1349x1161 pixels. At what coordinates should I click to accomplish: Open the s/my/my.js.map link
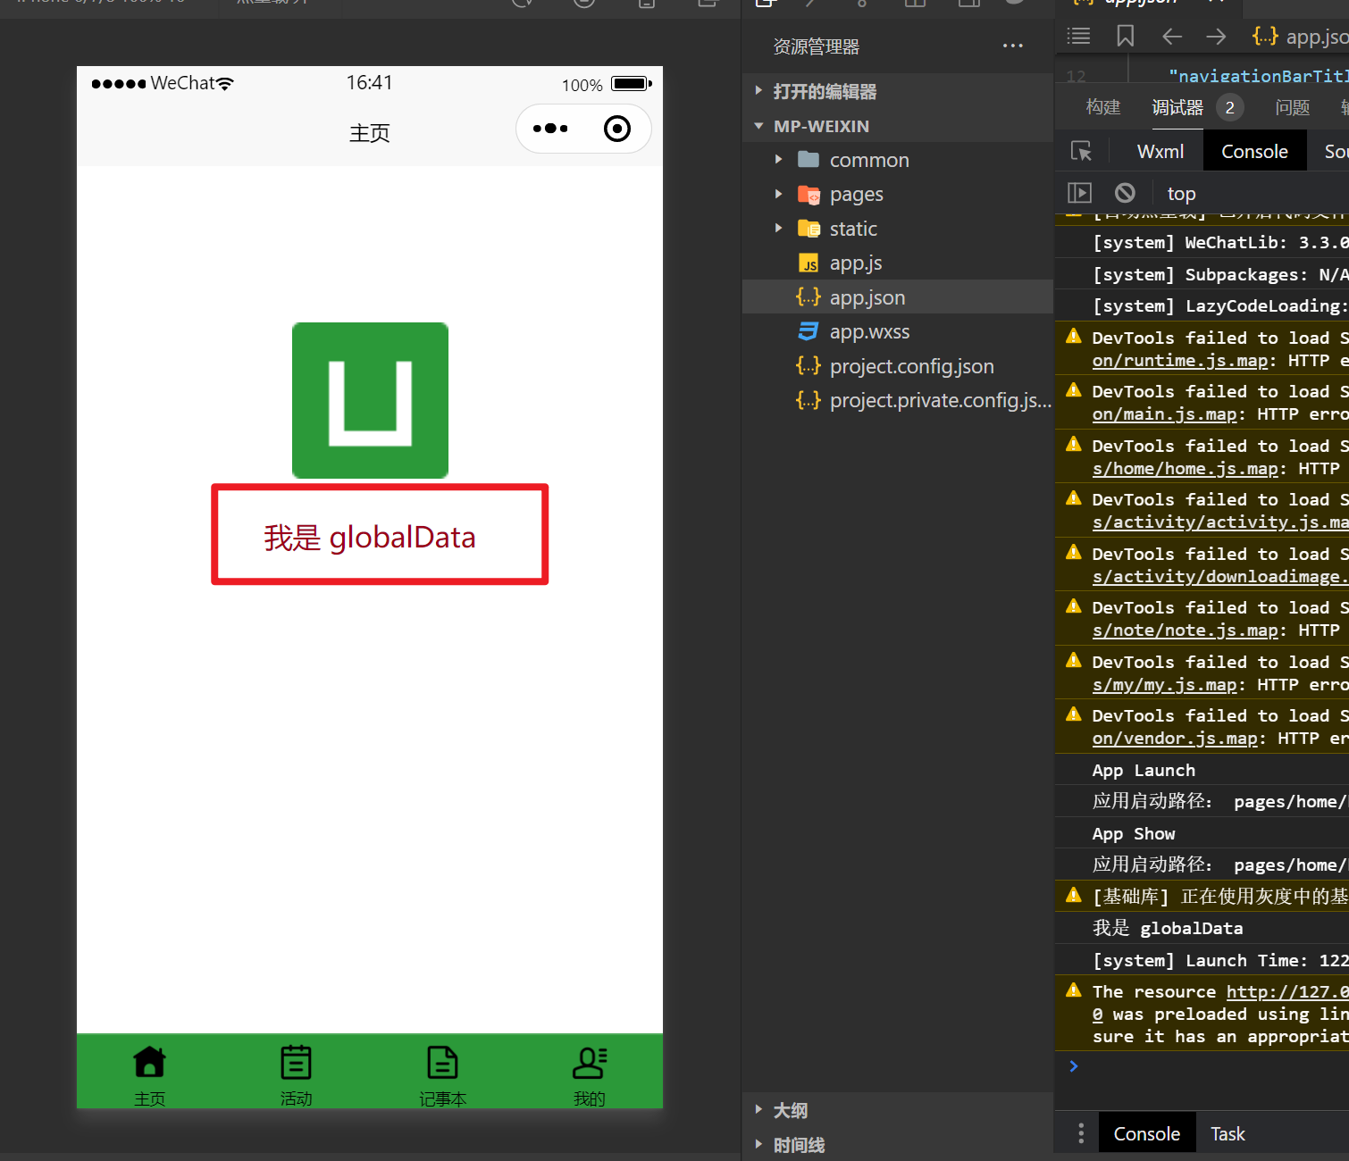(1164, 685)
